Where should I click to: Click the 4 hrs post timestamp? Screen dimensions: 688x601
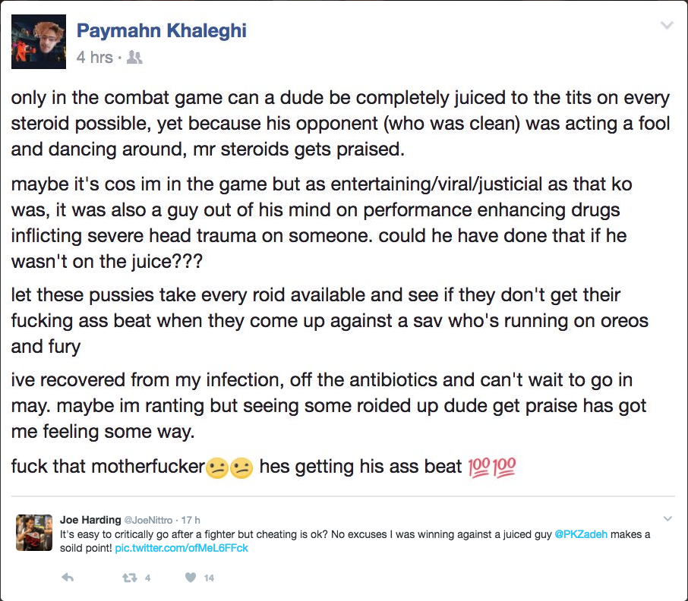(x=94, y=58)
